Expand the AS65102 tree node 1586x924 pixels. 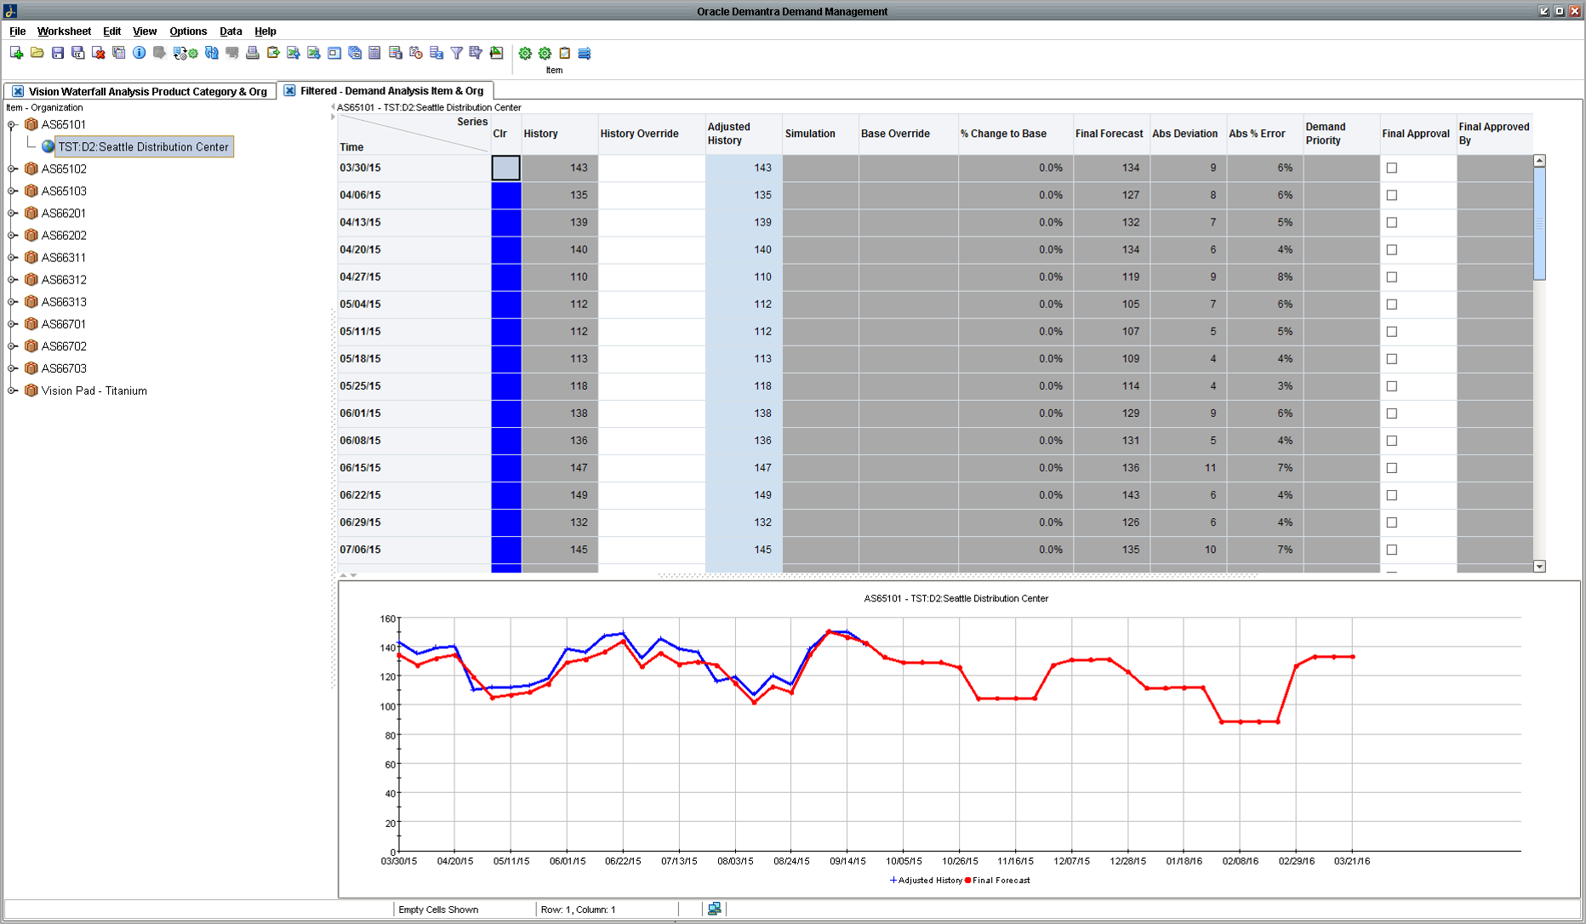click(13, 169)
